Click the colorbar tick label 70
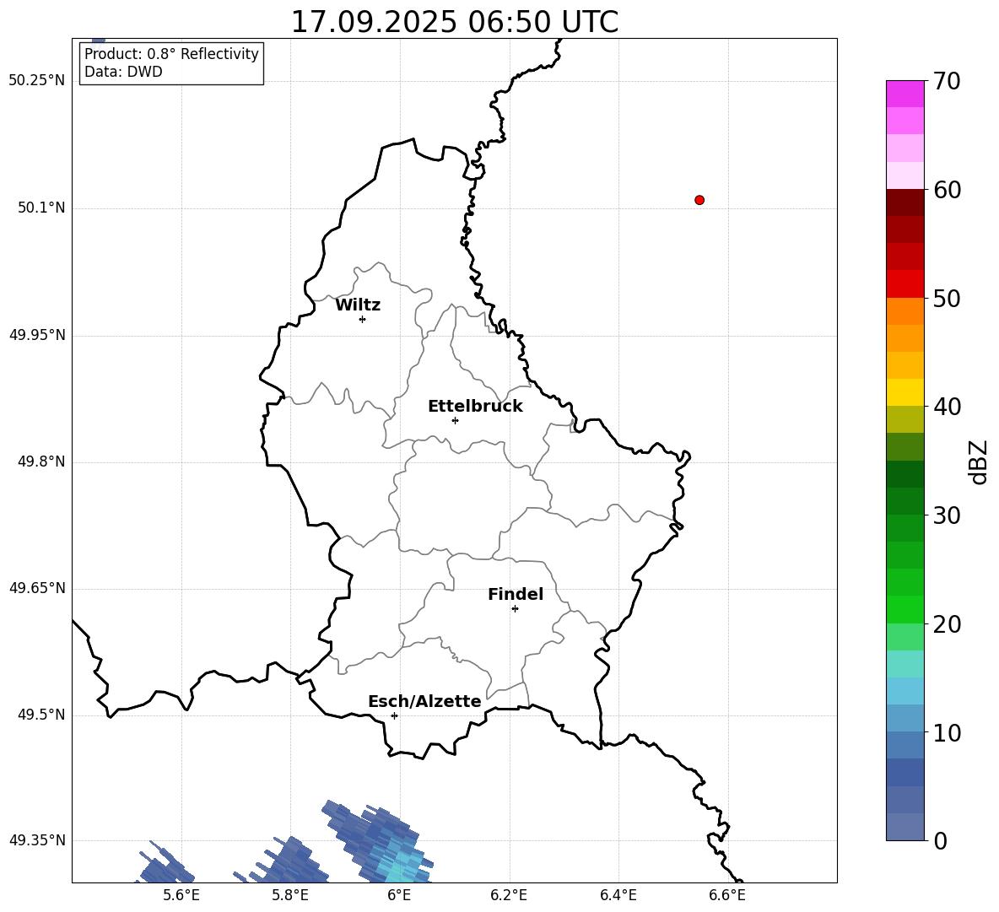 click(947, 82)
